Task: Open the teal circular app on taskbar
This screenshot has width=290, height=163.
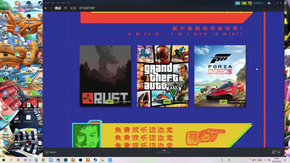Action: 66,160
